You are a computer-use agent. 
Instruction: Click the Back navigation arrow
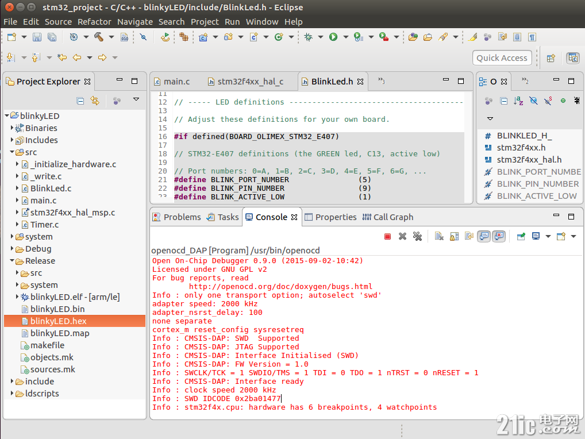[x=77, y=57]
